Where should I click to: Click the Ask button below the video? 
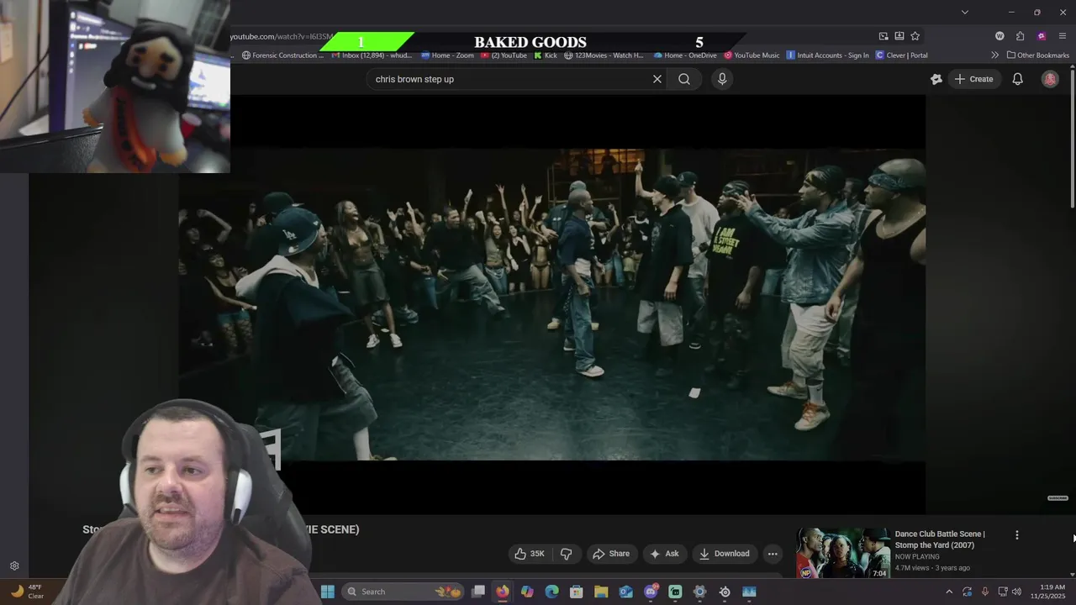coord(664,554)
